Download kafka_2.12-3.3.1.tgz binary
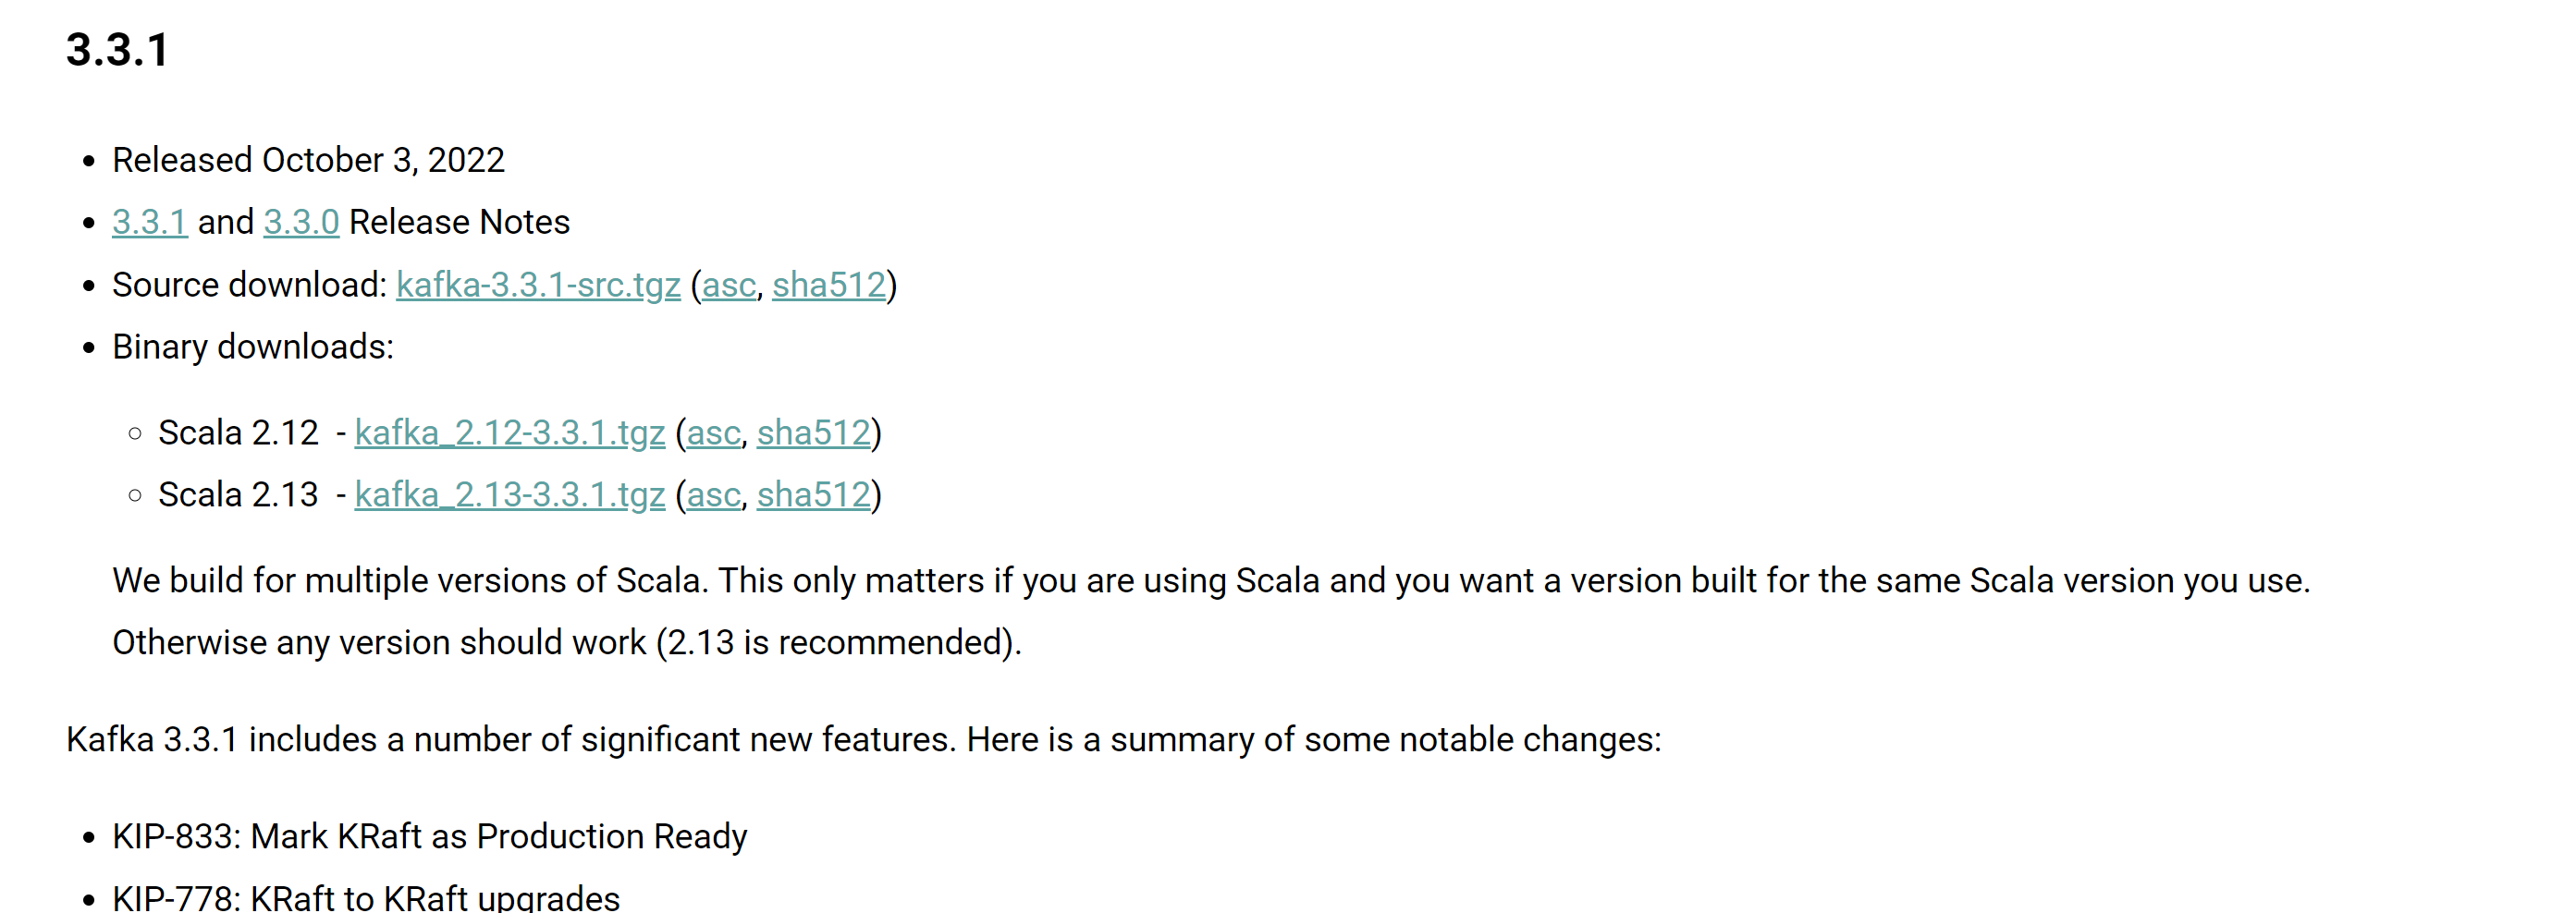Screen dimensions: 2576x913 point(509,432)
